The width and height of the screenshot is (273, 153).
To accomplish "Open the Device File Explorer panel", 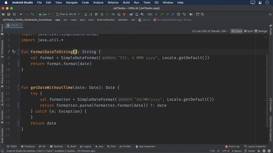I will pos(271,129).
